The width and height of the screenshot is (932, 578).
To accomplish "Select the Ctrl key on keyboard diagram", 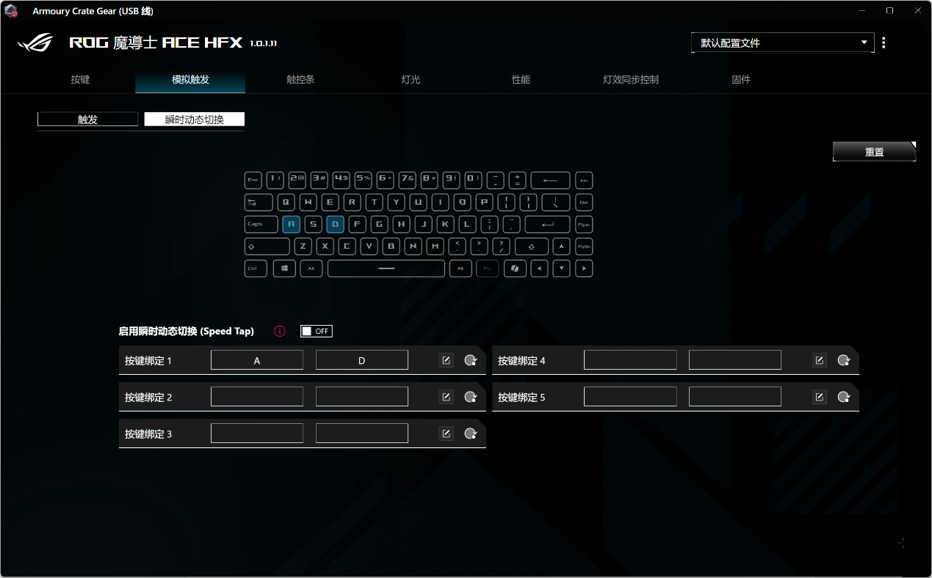I will (x=256, y=268).
